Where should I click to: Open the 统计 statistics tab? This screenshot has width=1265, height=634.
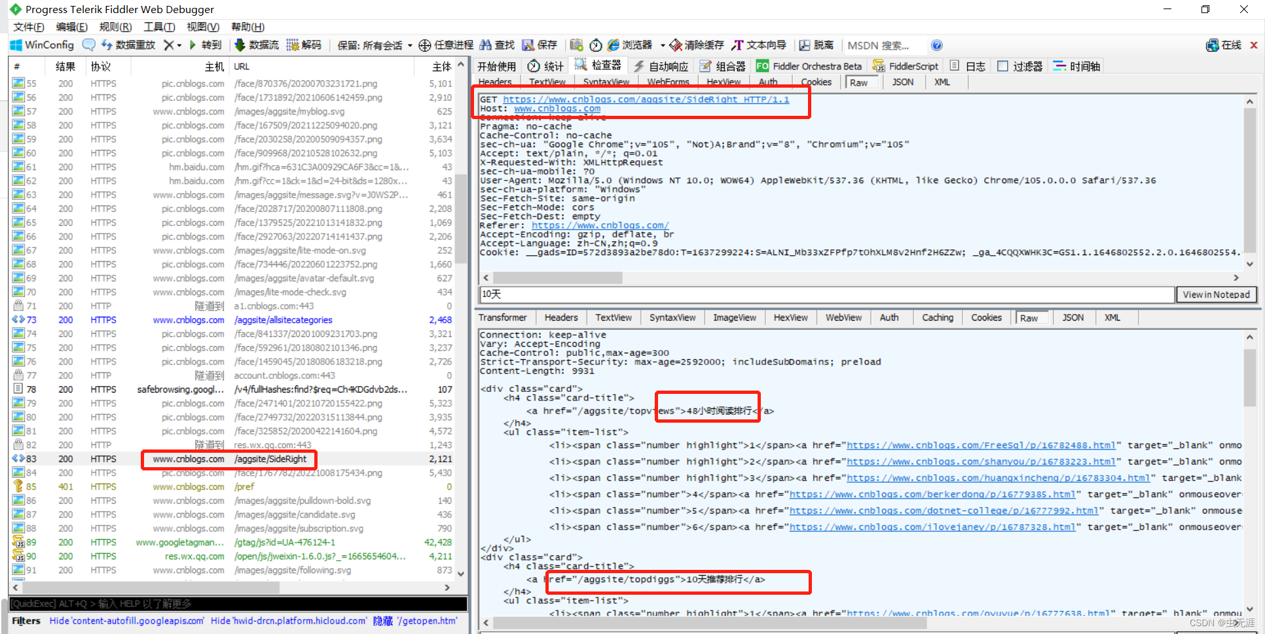[x=545, y=66]
